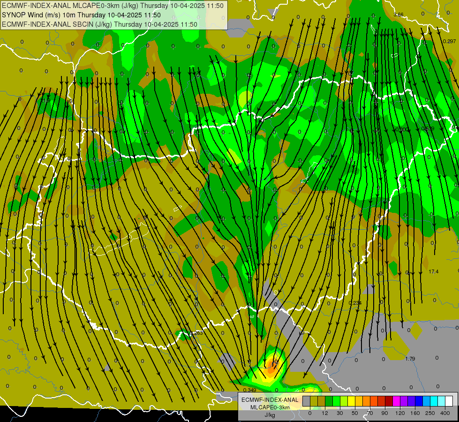This screenshot has width=459, height=422.
Task: Click the red legend swatch before tick 90
Action: (382, 401)
